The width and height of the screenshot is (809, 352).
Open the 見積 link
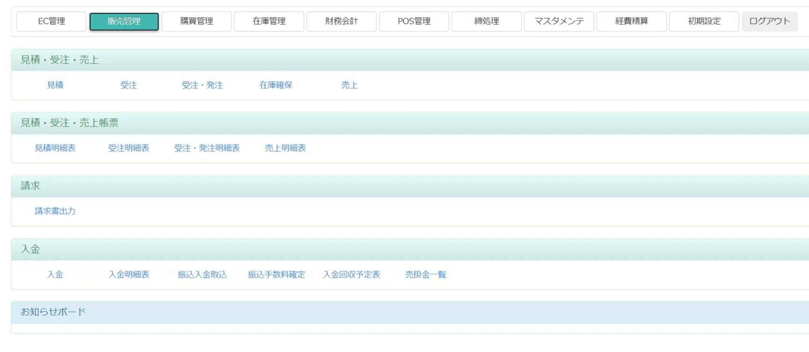pyautogui.click(x=55, y=85)
